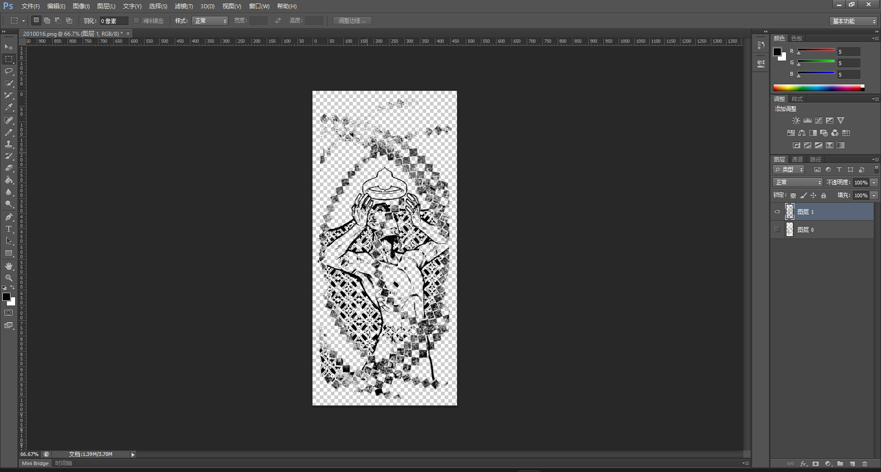Screen dimensions: 881x472
Task: Select the Horizontal Type tool
Action: pos(9,229)
